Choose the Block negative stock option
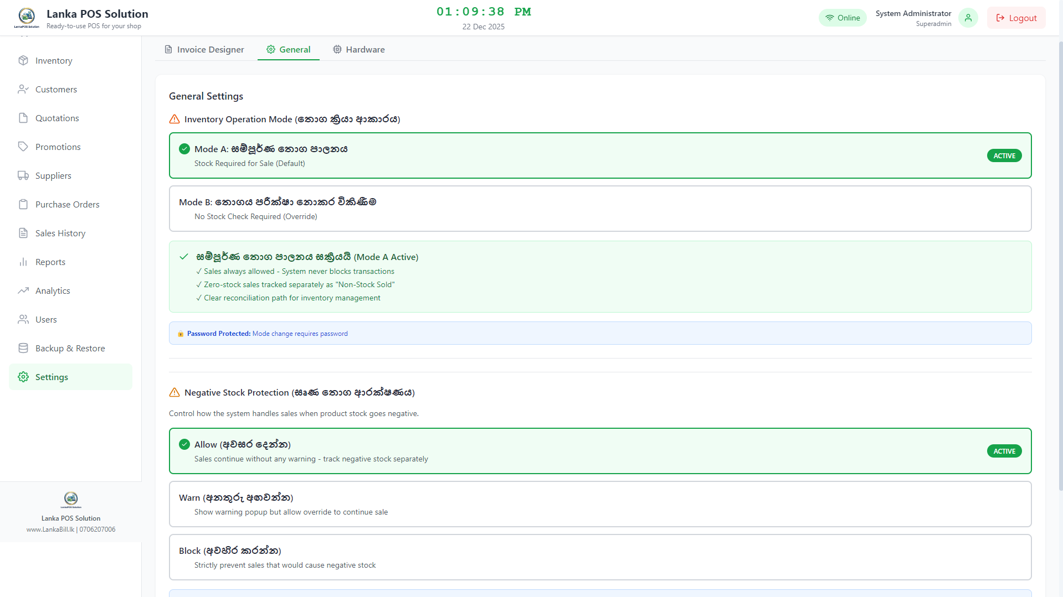This screenshot has height=597, width=1063. coord(600,557)
